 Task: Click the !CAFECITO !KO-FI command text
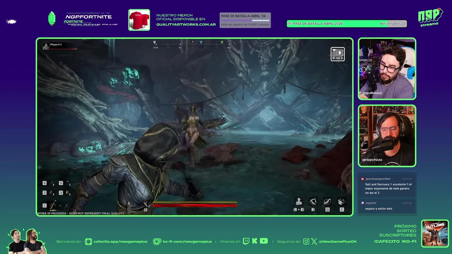click(x=395, y=241)
